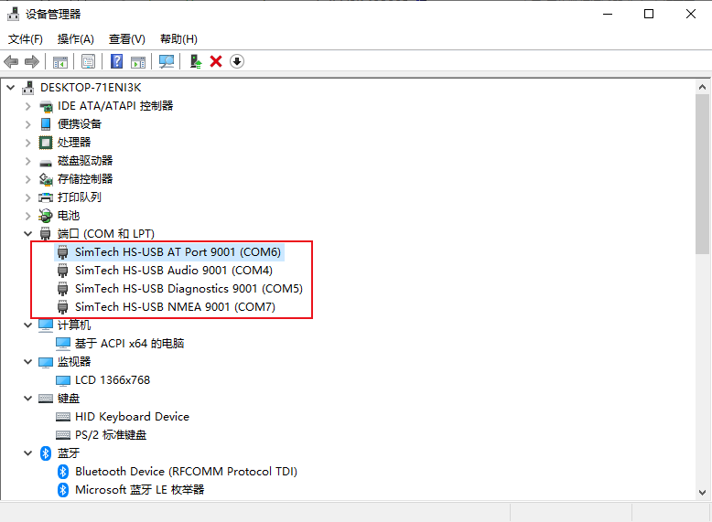Click the 打印队列 printer icon
This screenshot has width=712, height=522.
pyautogui.click(x=46, y=197)
